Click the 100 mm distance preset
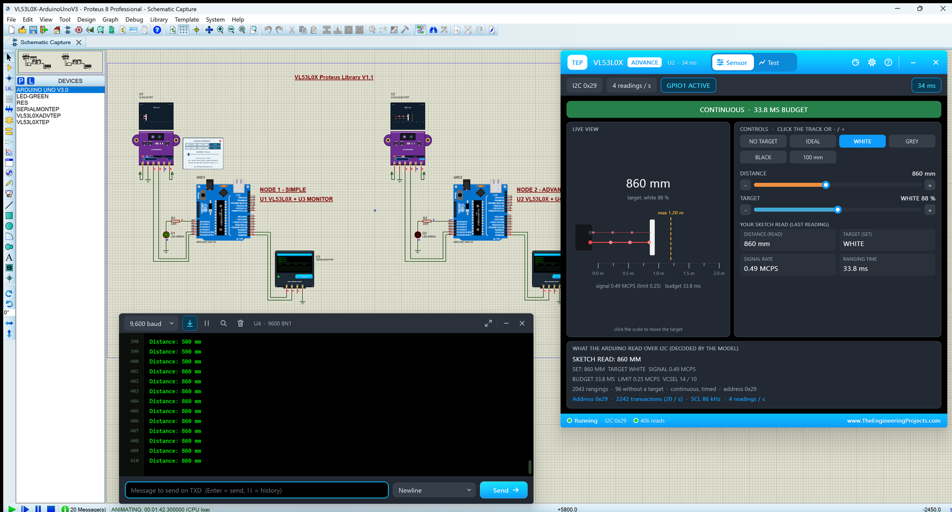Viewport: 952px width, 512px height. coord(813,158)
